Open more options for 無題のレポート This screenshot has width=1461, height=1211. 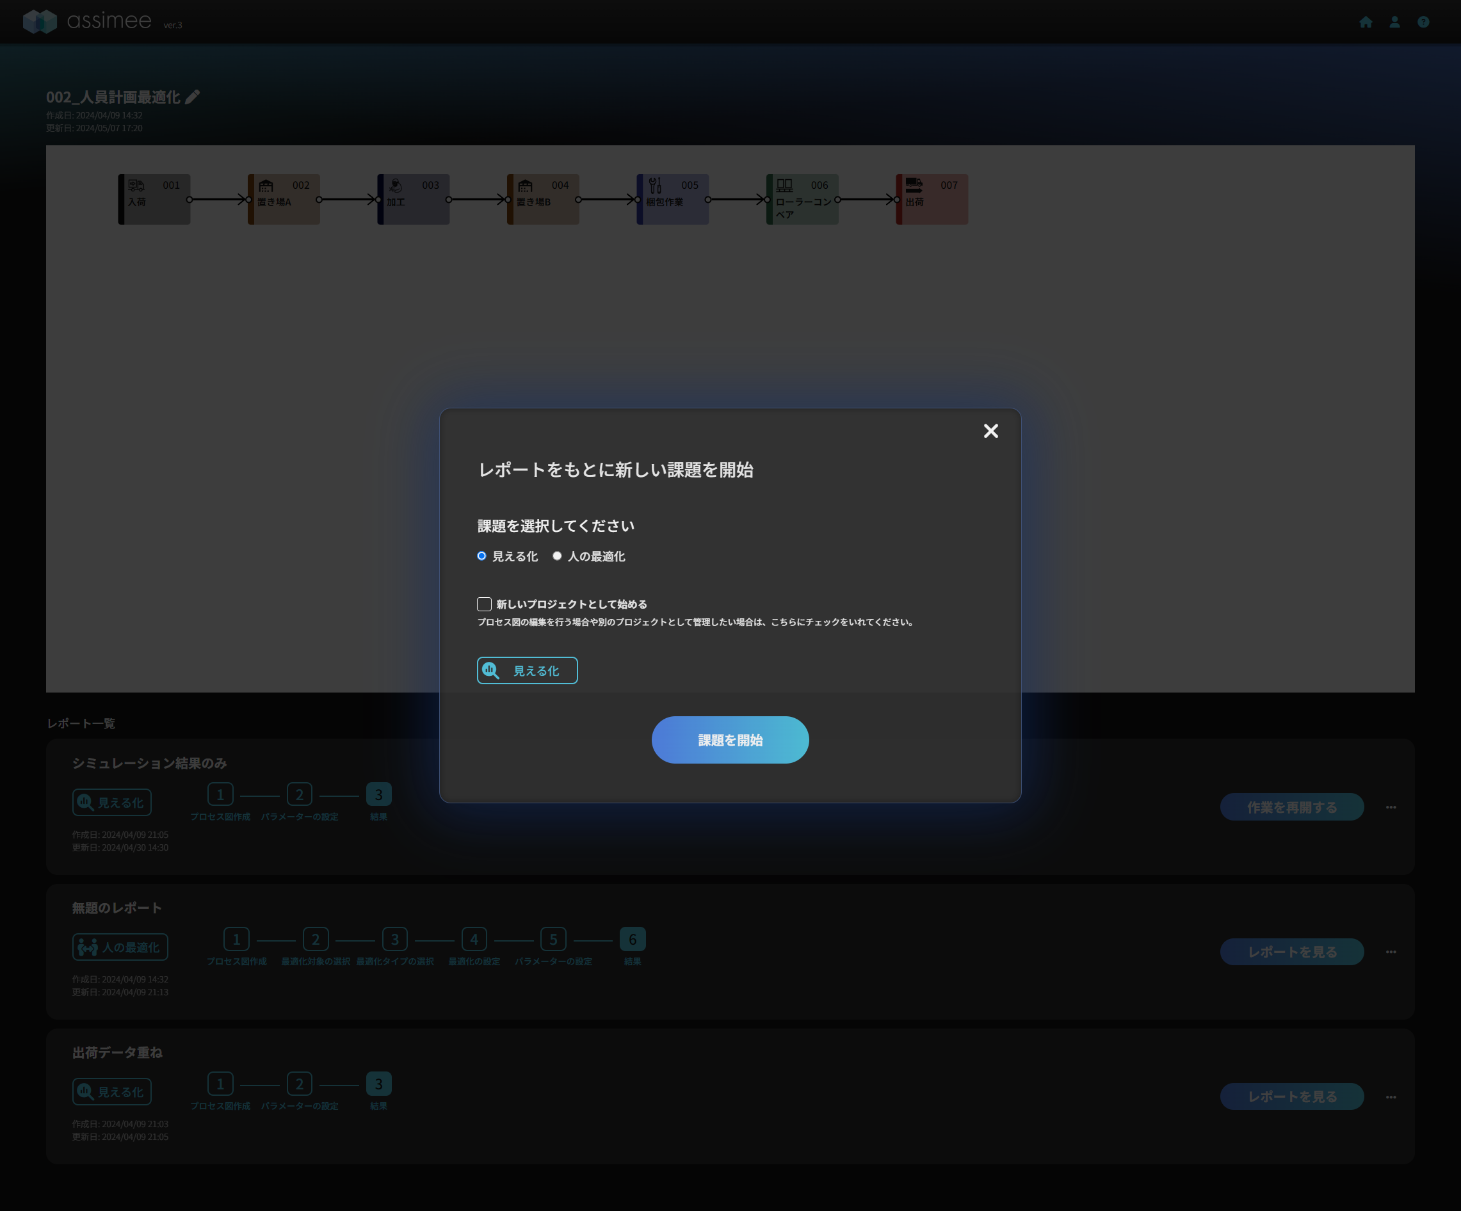1391,952
